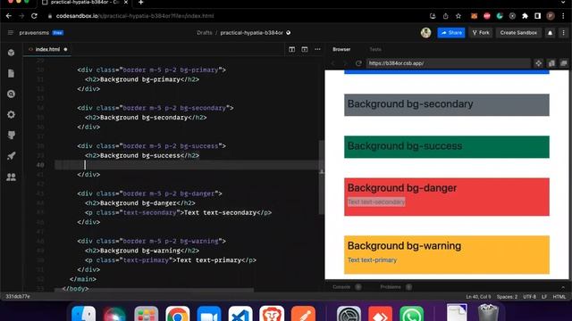572x321 pixels.
Task: Switch to the index.html editor tab
Action: click(47, 49)
